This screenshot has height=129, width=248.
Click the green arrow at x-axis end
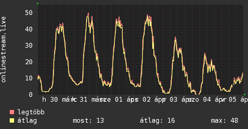tap(245, 94)
